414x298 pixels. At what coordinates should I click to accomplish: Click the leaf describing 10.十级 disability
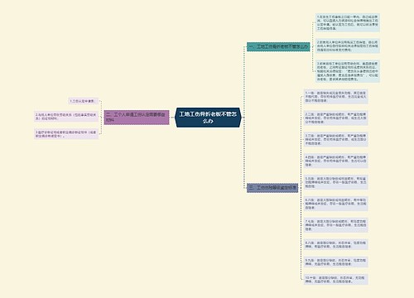click(x=336, y=280)
